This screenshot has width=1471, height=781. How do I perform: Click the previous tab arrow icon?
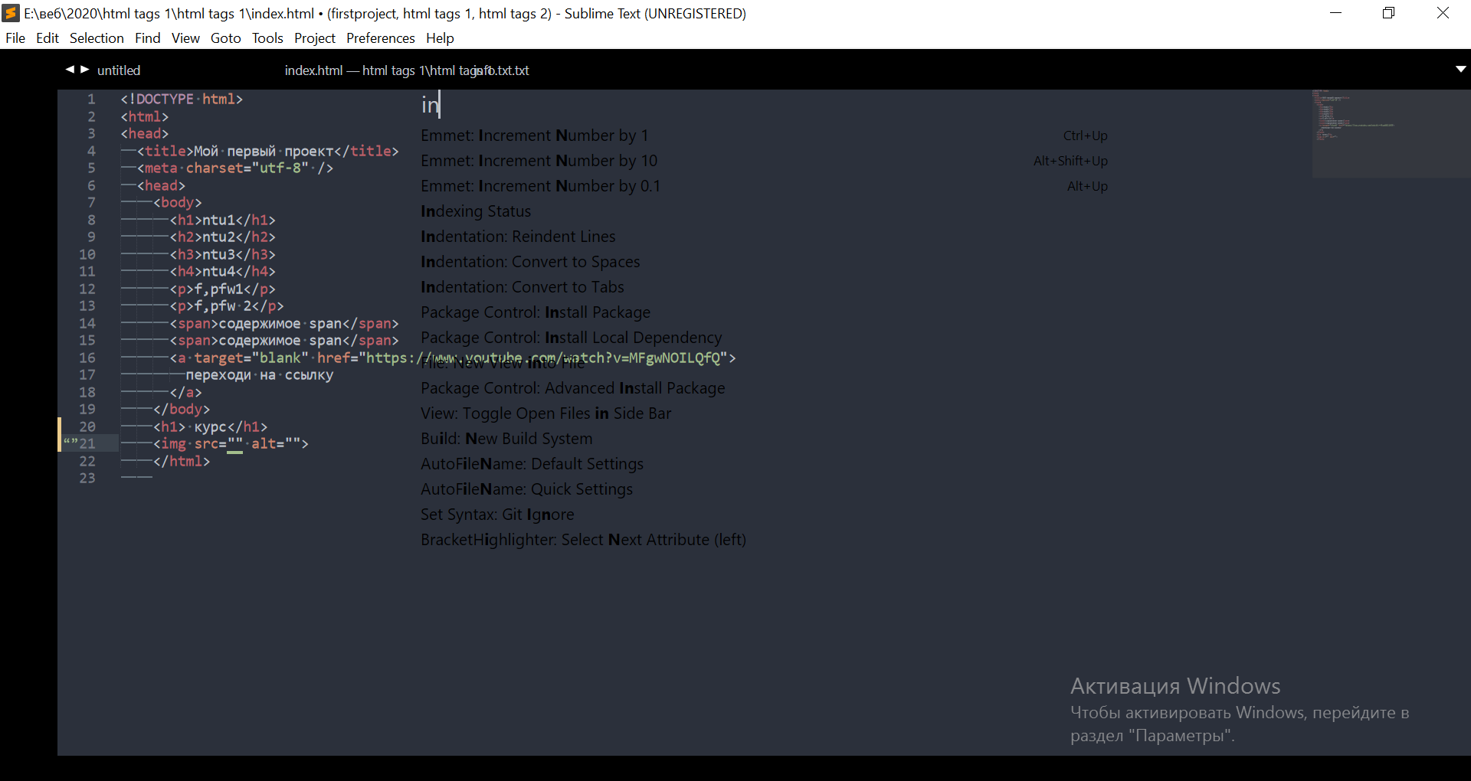70,70
